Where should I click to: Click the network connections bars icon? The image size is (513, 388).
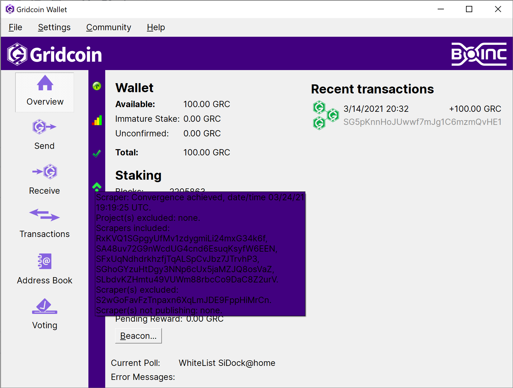tap(97, 120)
